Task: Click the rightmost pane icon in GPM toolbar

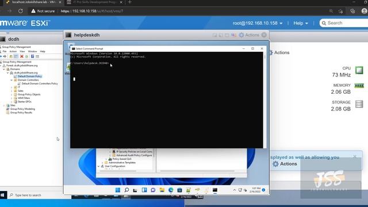Action: coord(37,56)
